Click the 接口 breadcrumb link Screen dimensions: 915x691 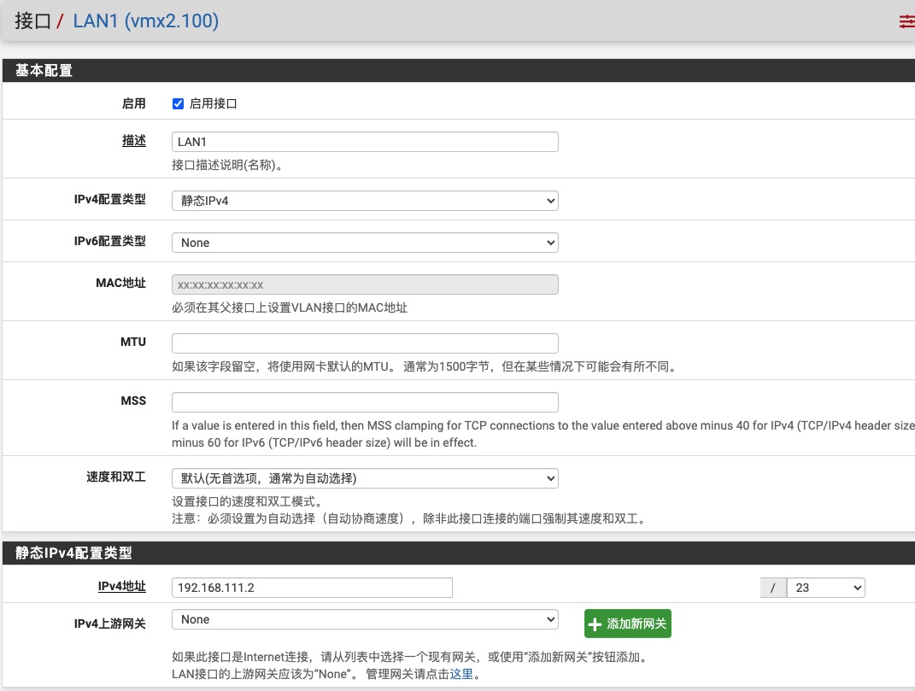point(33,21)
